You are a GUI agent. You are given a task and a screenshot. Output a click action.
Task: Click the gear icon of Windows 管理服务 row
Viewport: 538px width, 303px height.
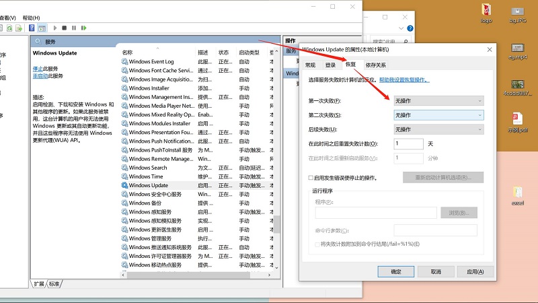(x=124, y=238)
